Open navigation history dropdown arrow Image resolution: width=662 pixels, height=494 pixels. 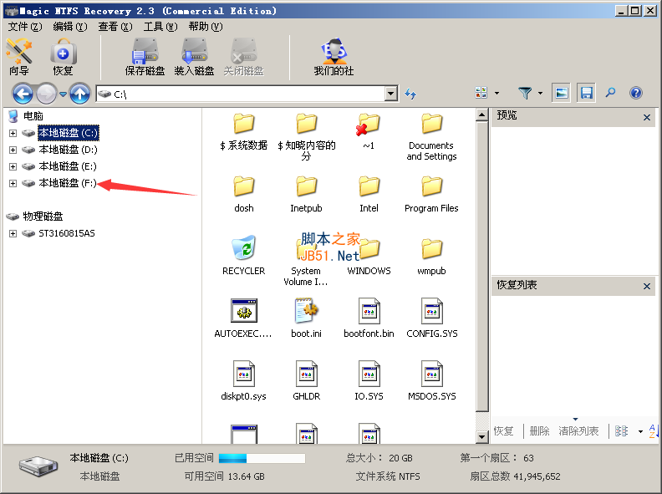point(63,94)
